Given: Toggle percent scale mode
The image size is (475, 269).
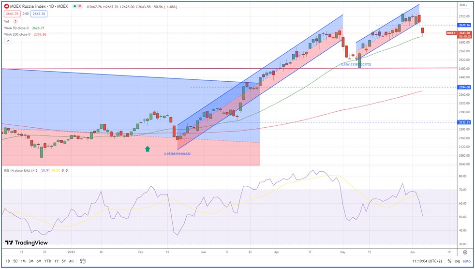Looking at the screenshot, I should pyautogui.click(x=449, y=261).
